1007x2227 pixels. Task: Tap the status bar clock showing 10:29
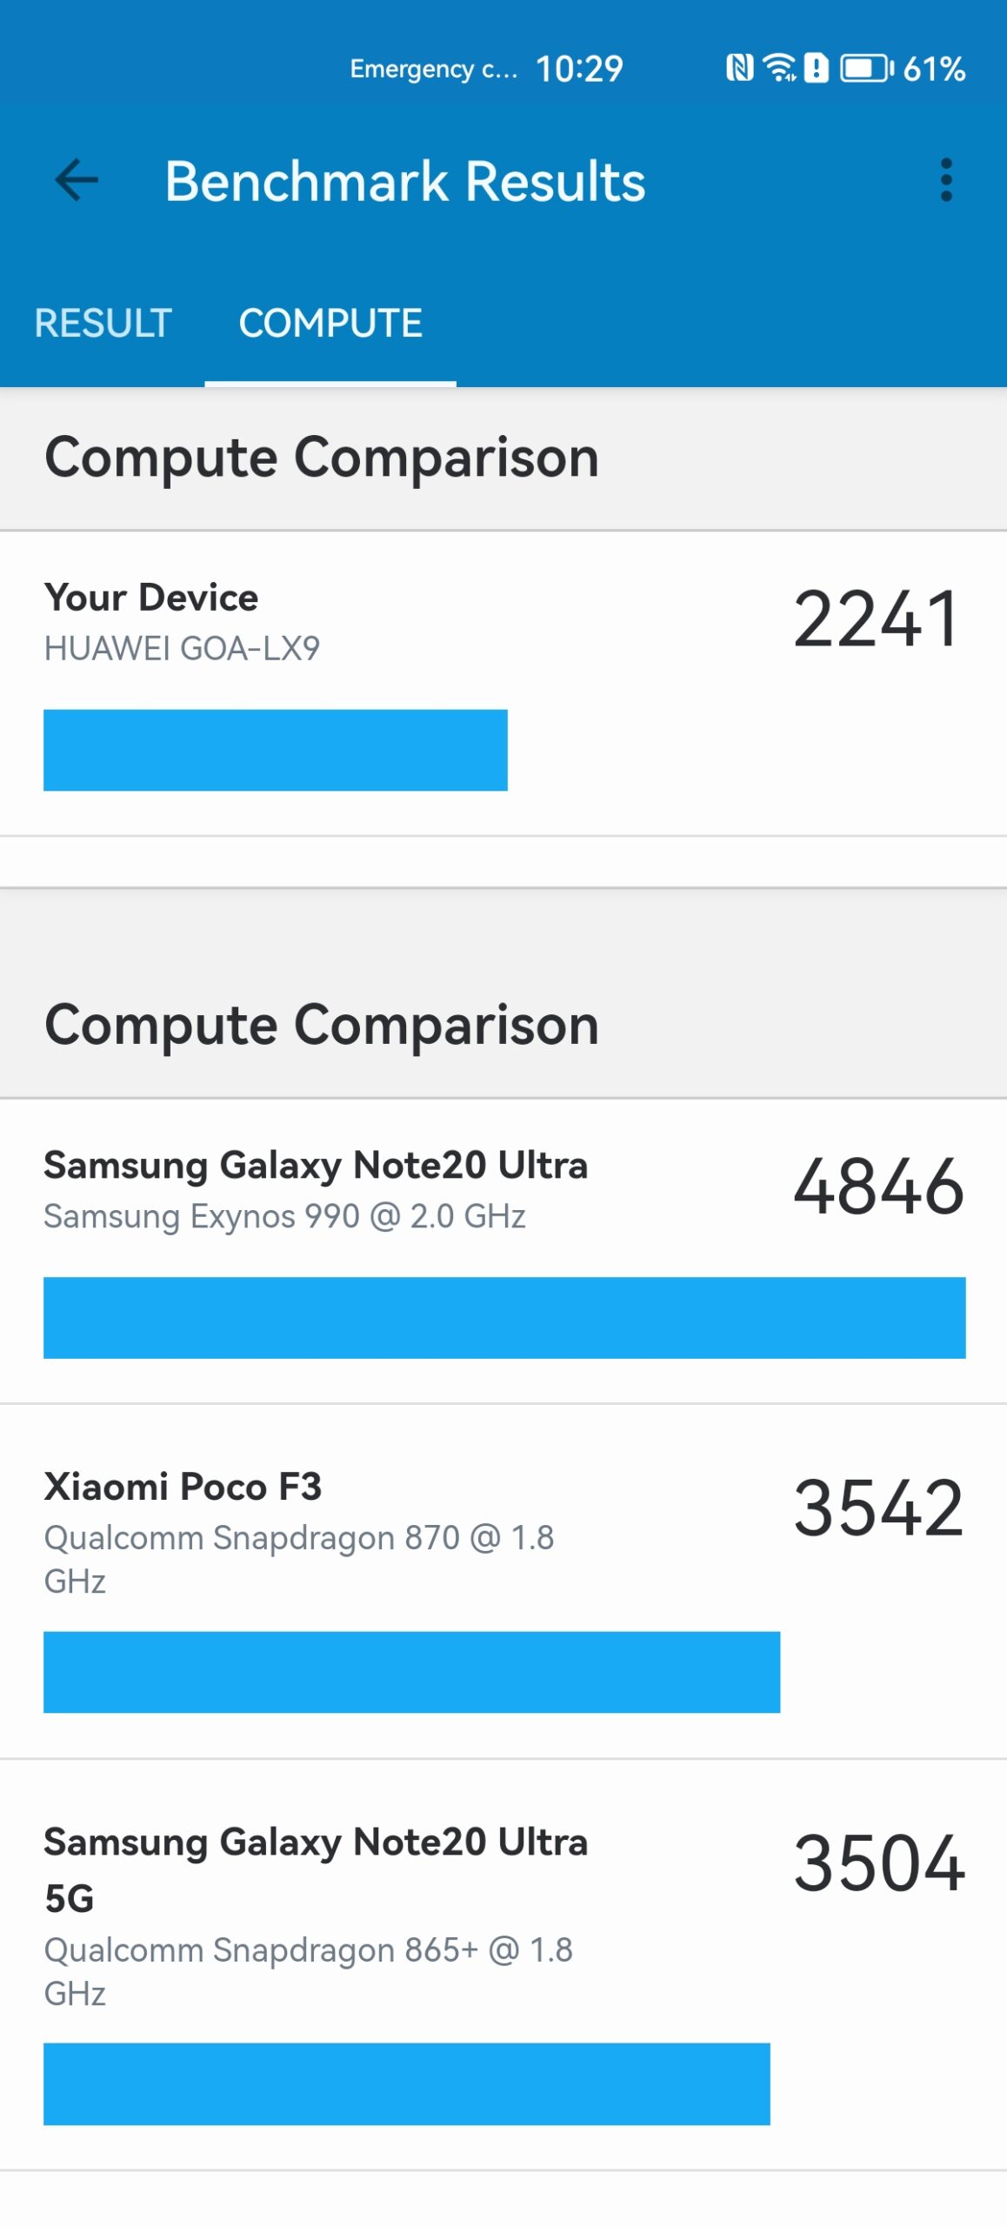coord(579,69)
